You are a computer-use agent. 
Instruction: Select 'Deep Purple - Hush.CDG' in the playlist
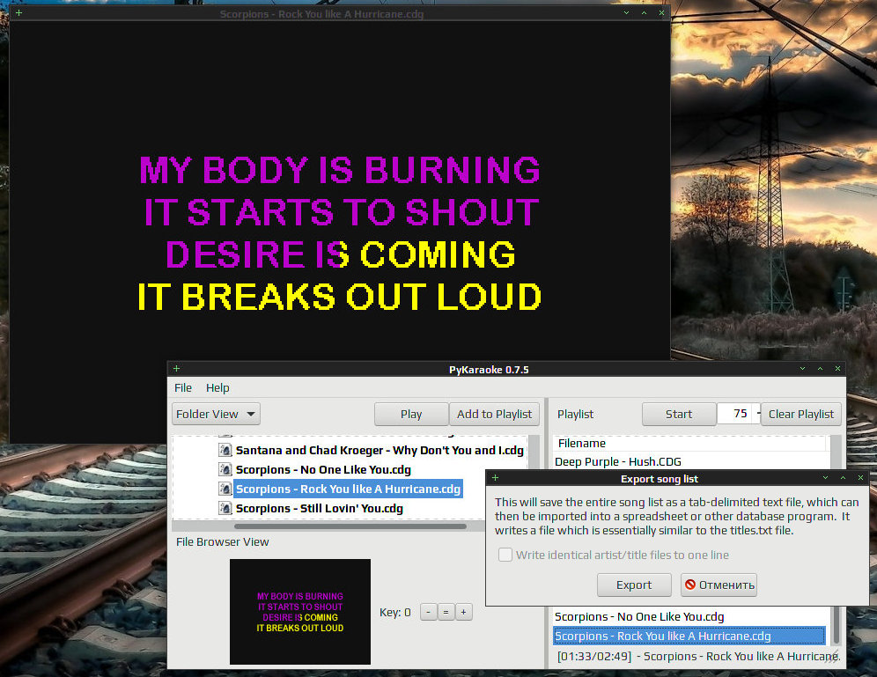(691, 462)
